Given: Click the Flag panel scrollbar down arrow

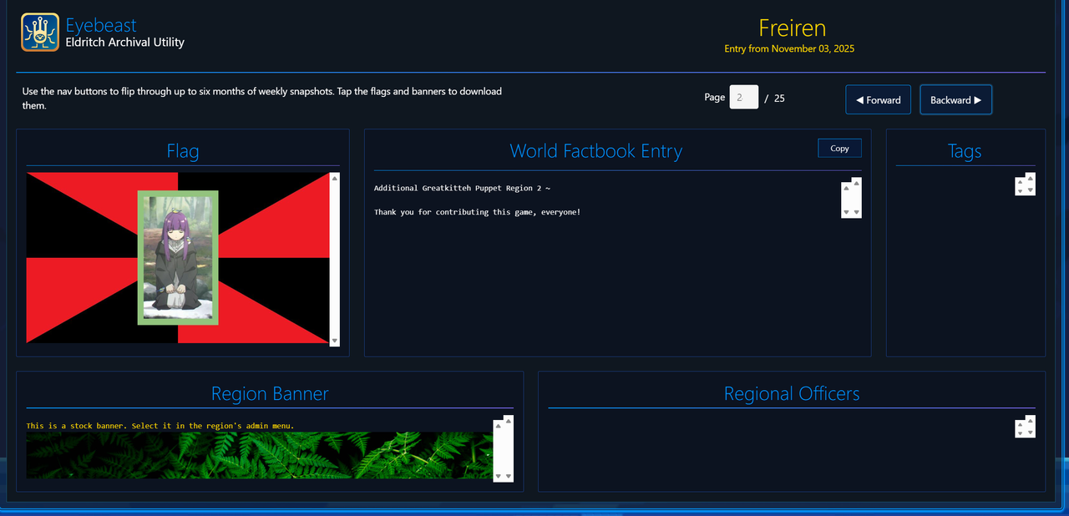Looking at the screenshot, I should coord(335,341).
